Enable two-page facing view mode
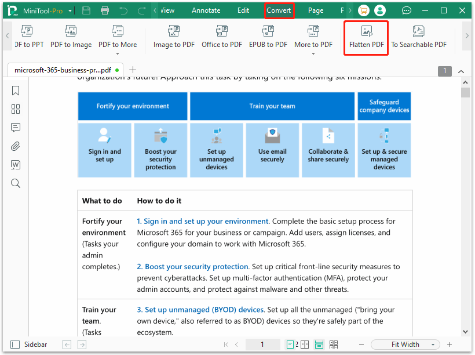The height and width of the screenshot is (355, 475). point(305,345)
